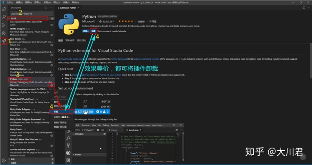Open the 许可证 license link
Image resolution: width=312 pixels, height=165 pixels.
click(x=153, y=22)
